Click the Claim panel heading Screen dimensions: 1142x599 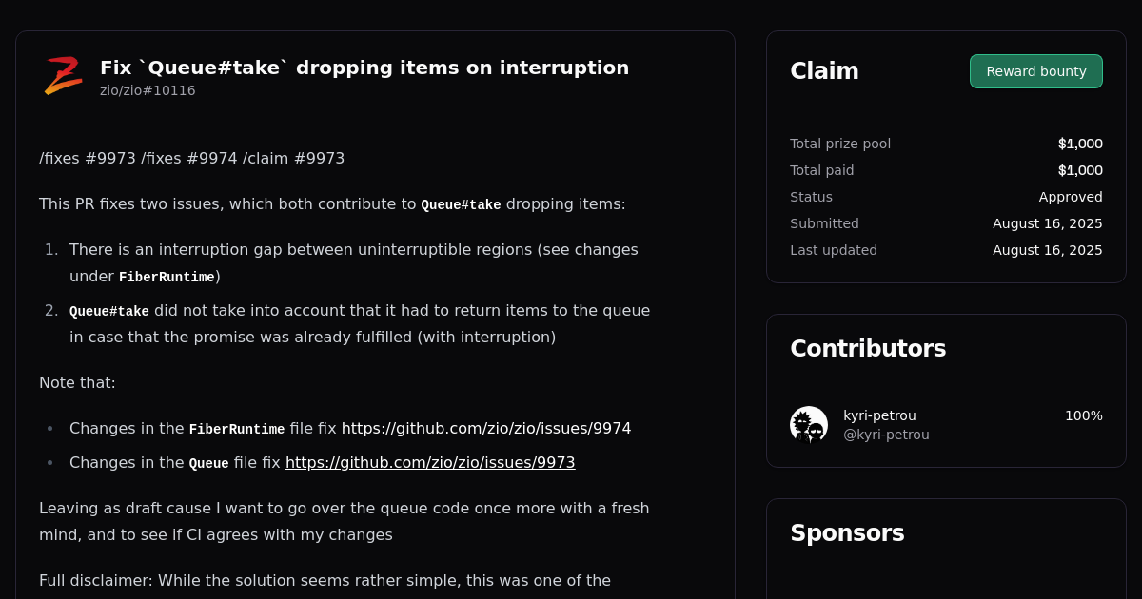click(x=824, y=71)
